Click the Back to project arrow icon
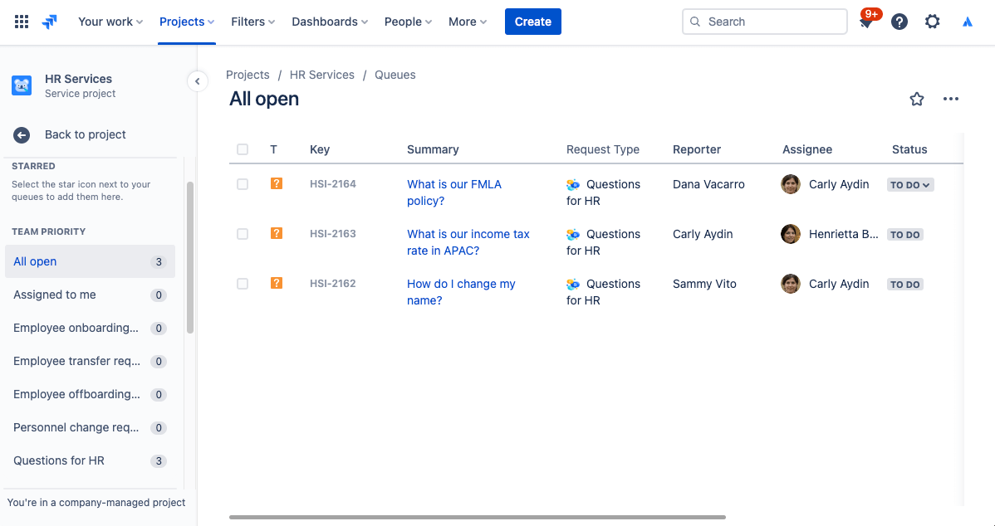This screenshot has height=526, width=995. (21, 134)
